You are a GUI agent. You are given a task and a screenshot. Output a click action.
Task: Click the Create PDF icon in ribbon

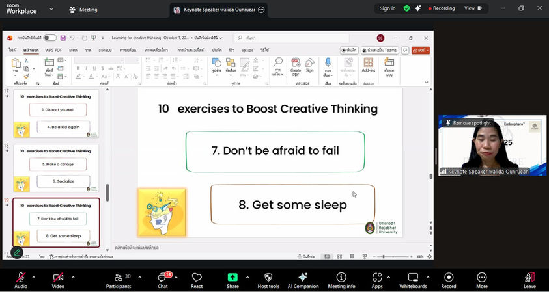coord(296,62)
